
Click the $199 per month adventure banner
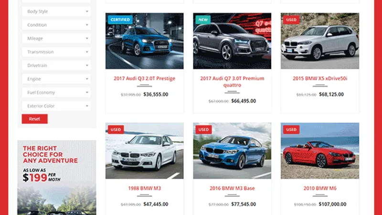(x=57, y=177)
